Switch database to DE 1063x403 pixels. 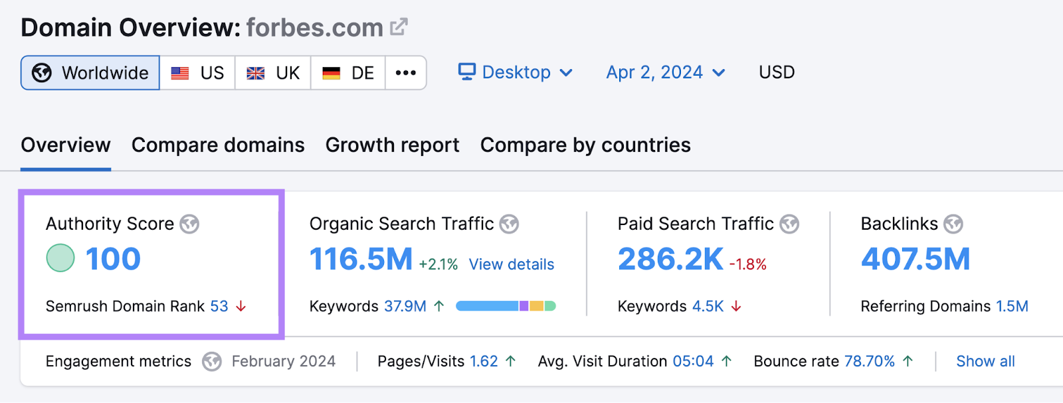348,72
